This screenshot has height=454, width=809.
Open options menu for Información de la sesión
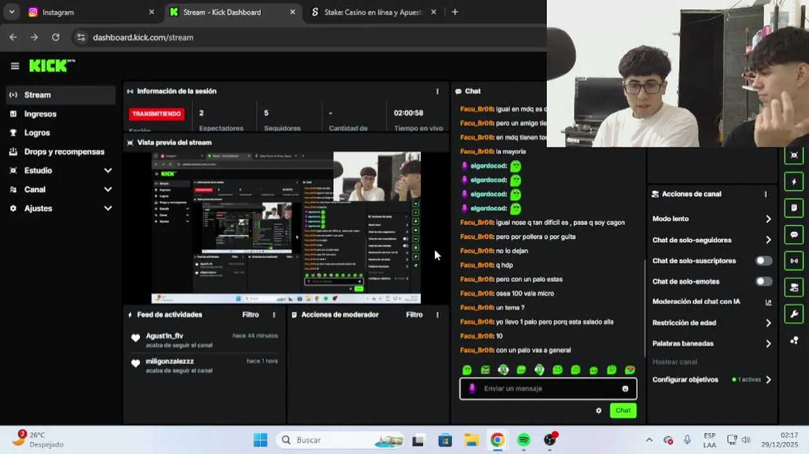(437, 91)
